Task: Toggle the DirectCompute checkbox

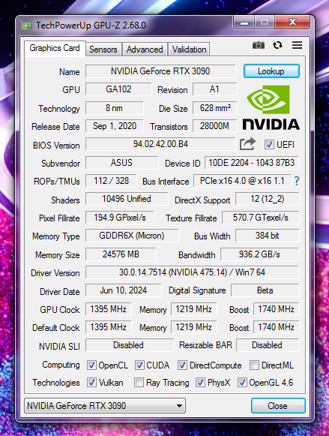Action: click(x=182, y=365)
